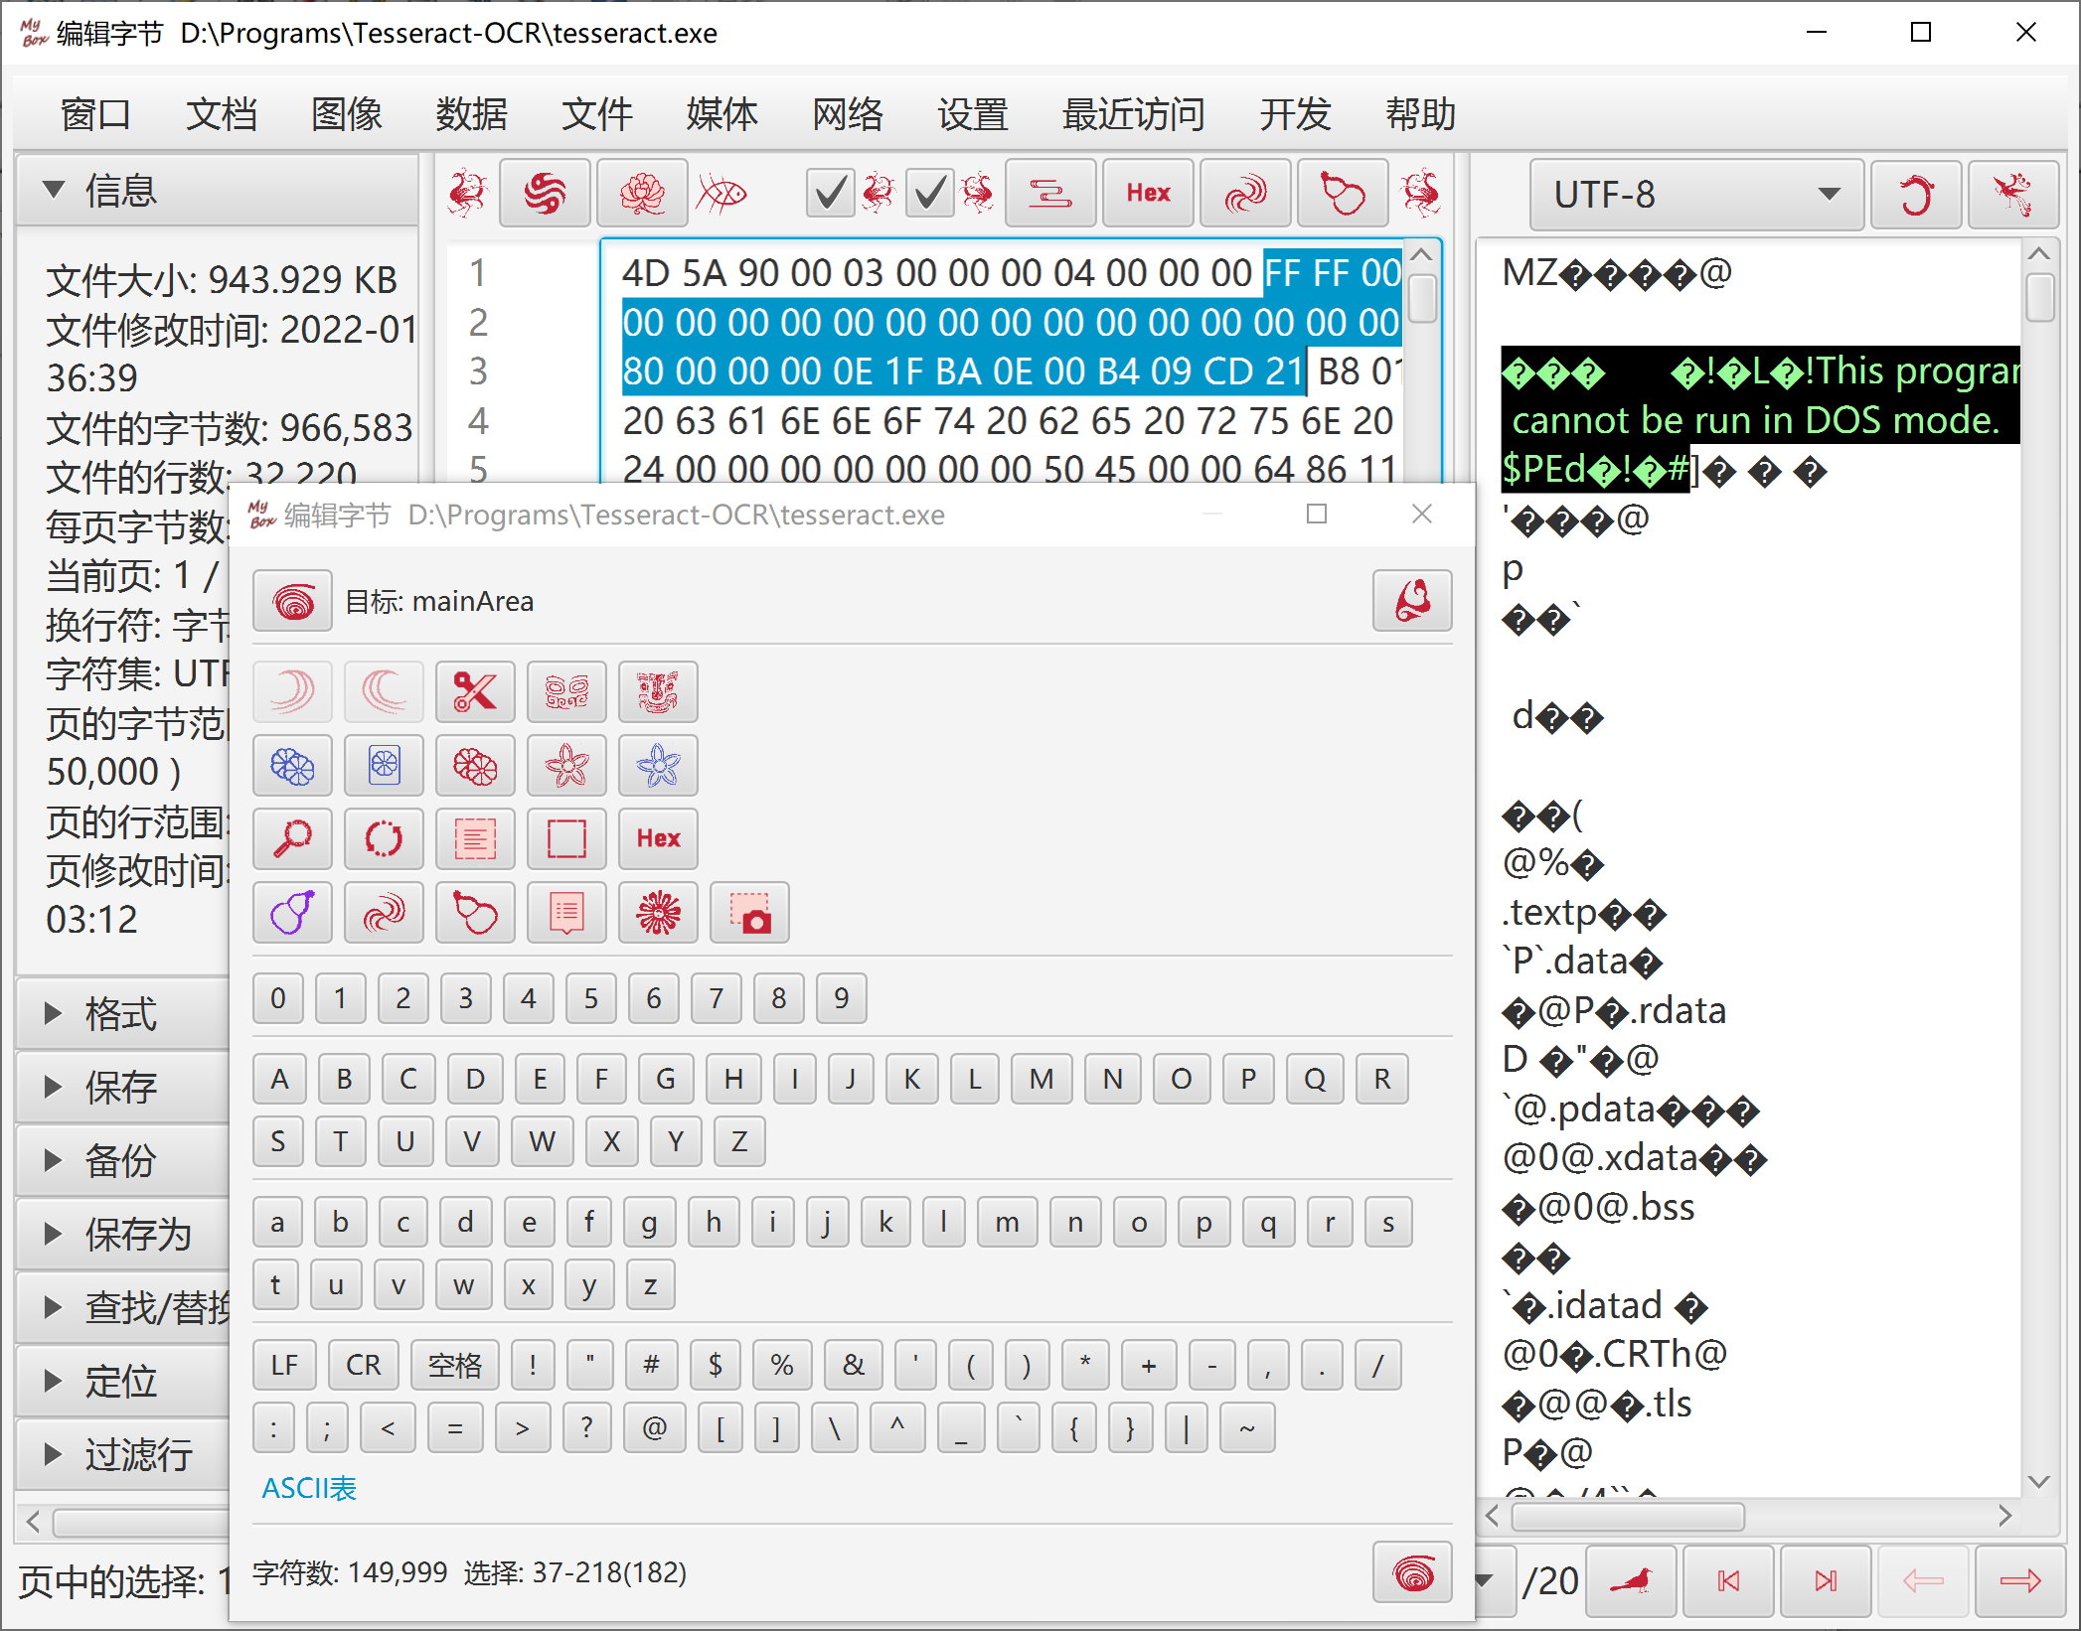Click the dashed square select-all icon
The height and width of the screenshot is (1631, 2081).
coord(566,838)
